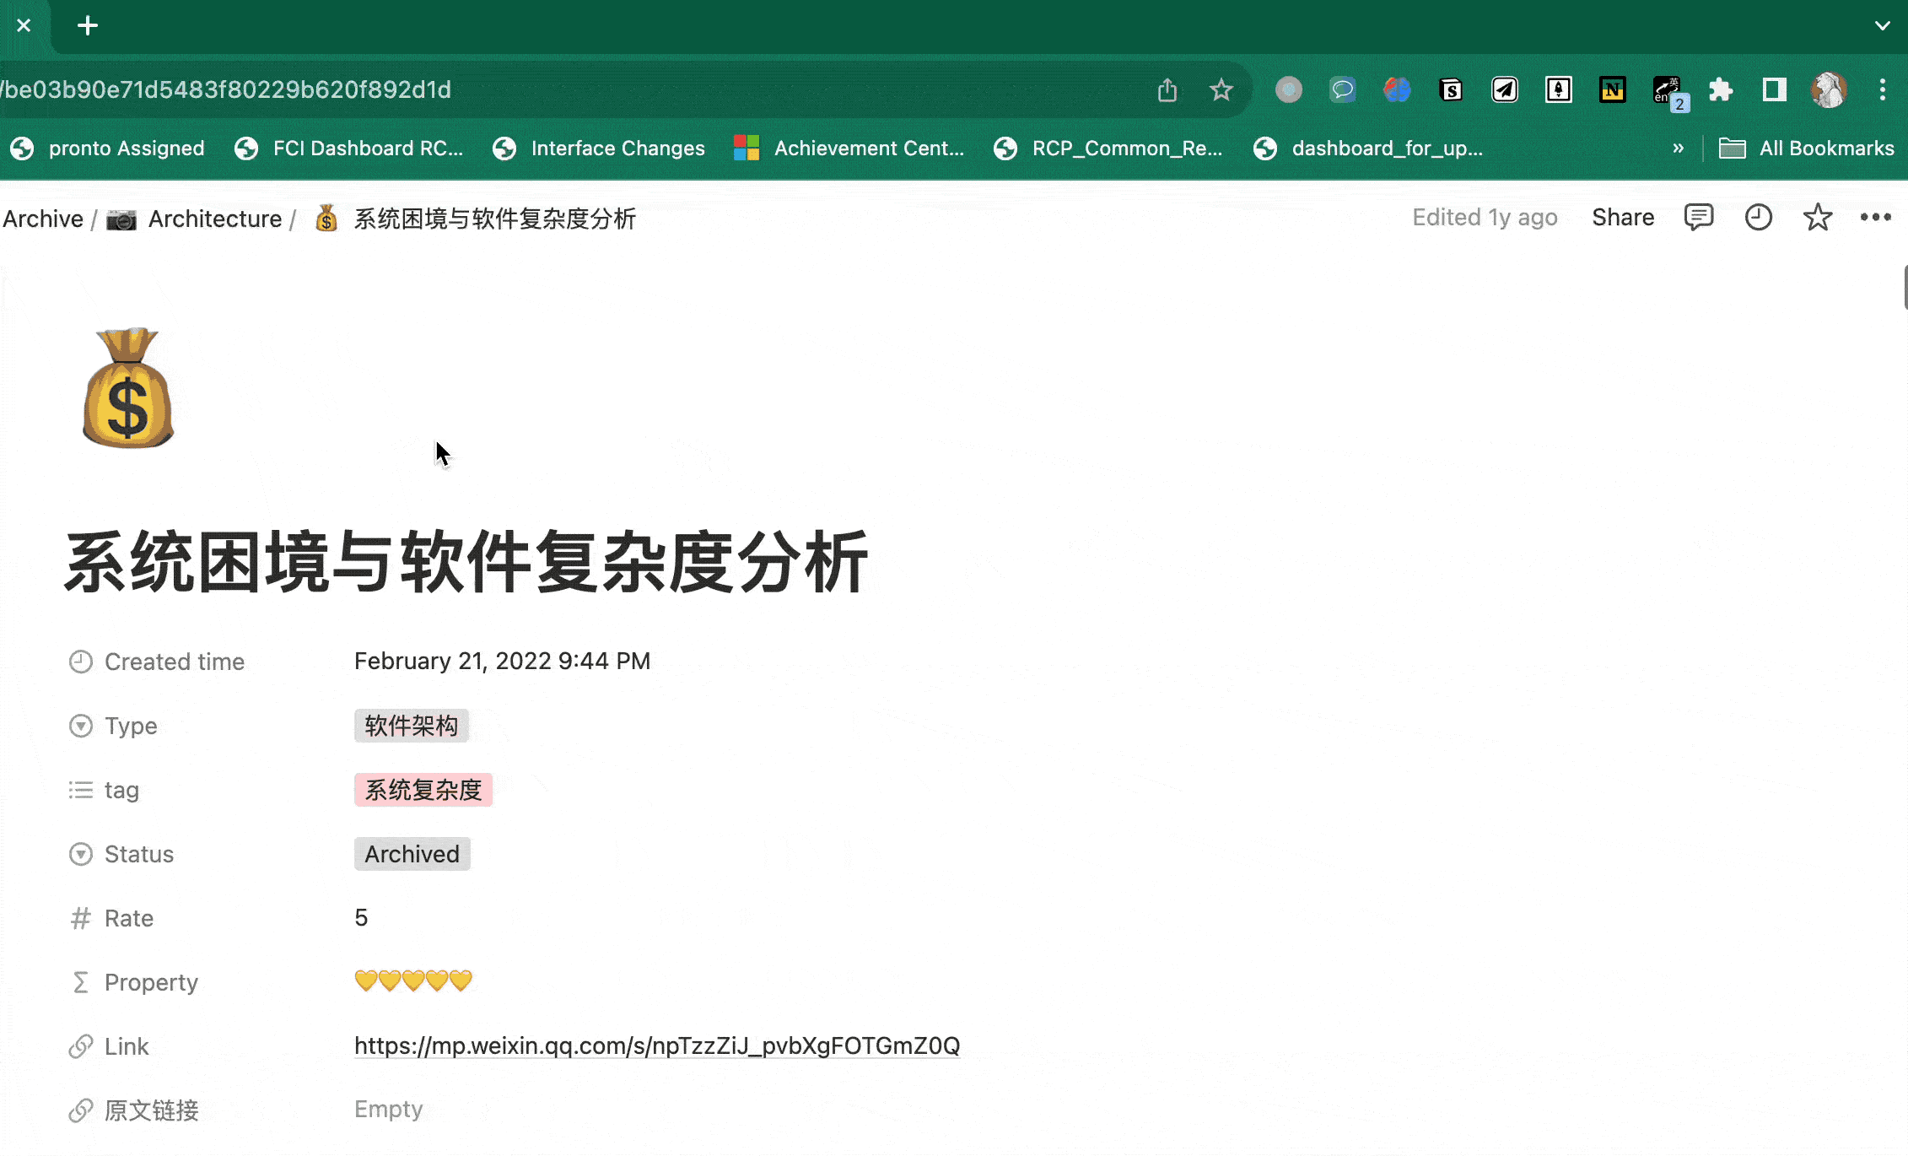Open the Notion three-dots page menu
This screenshot has height=1156, width=1908.
coord(1875,218)
